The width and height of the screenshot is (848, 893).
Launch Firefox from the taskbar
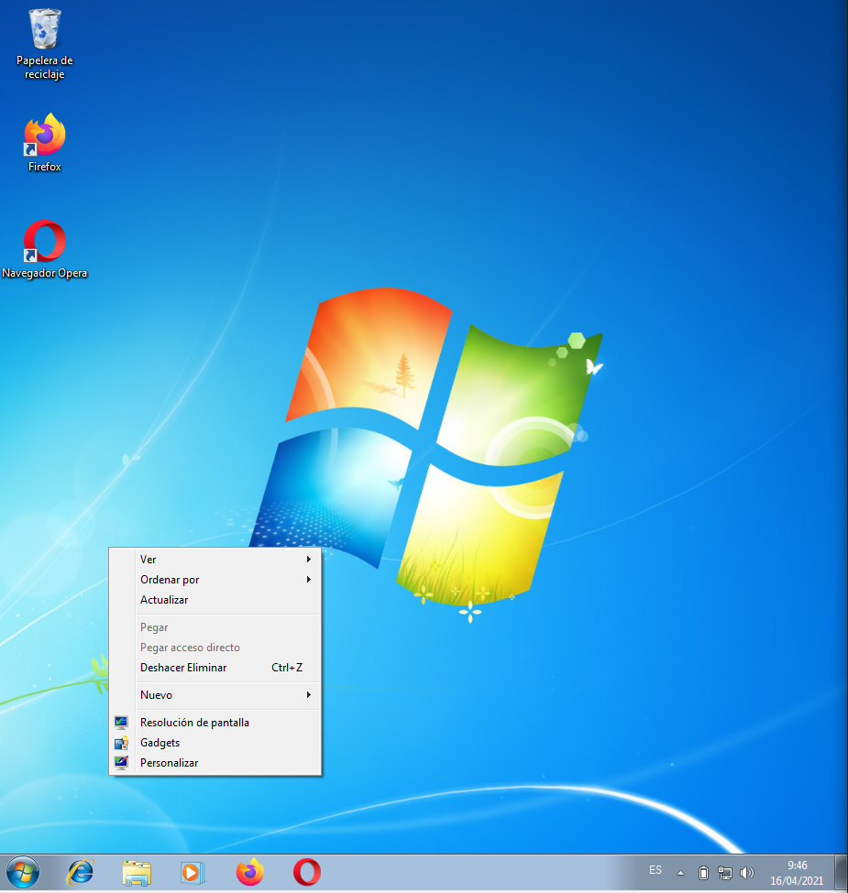pos(249,872)
